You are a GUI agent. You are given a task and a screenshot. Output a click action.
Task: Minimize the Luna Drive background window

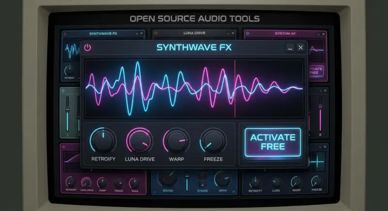point(227,33)
